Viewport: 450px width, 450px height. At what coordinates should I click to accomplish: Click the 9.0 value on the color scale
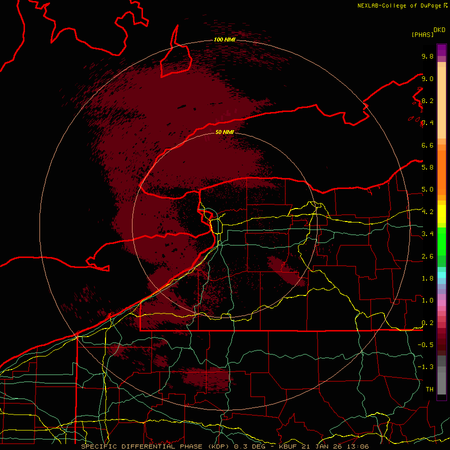427,78
